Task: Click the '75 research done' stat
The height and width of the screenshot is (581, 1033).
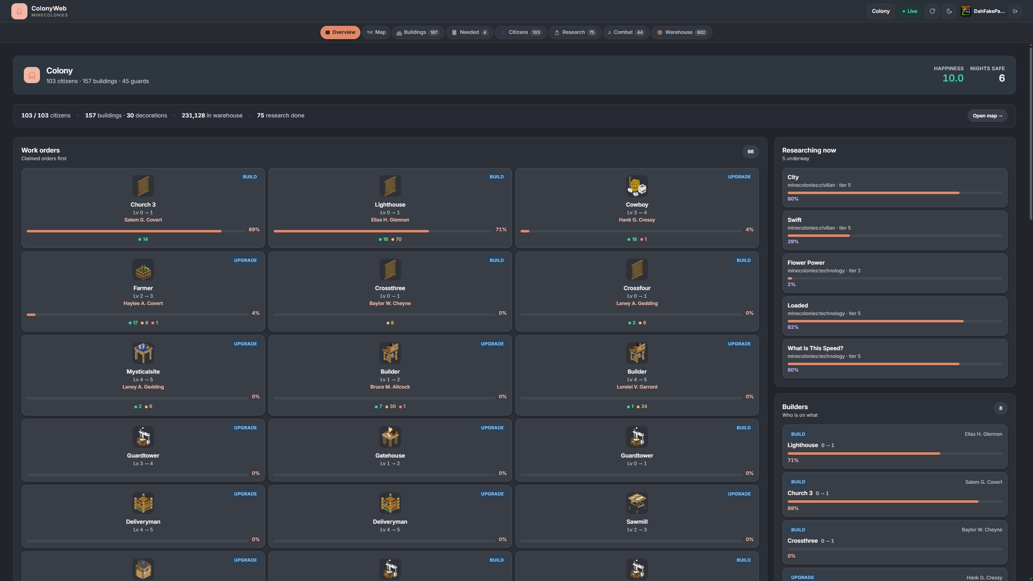Action: tap(281, 115)
